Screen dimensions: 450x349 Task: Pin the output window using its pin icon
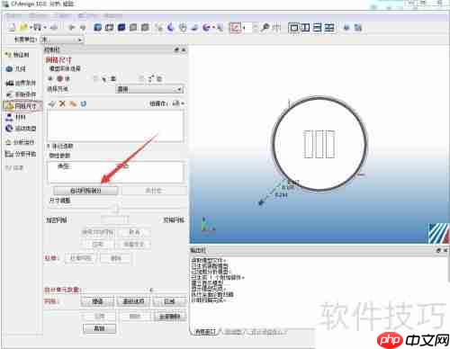439,250
